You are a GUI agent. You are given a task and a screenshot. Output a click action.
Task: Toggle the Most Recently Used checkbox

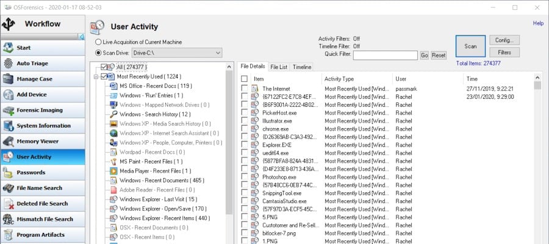coord(104,76)
